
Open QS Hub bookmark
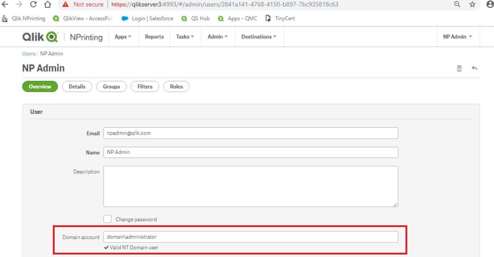pos(195,18)
